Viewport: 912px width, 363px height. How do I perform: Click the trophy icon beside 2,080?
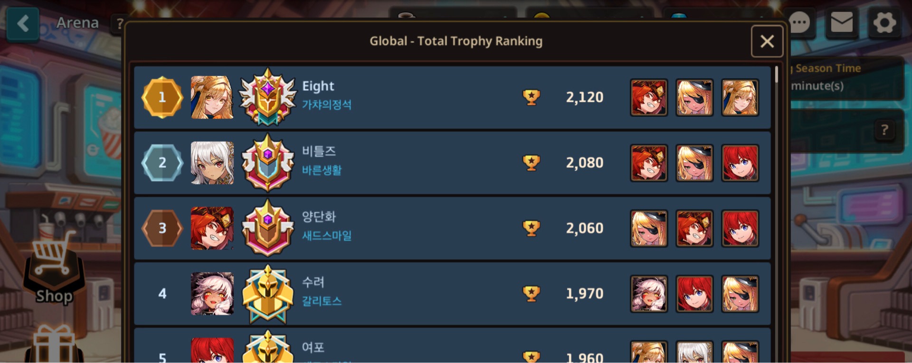click(531, 163)
